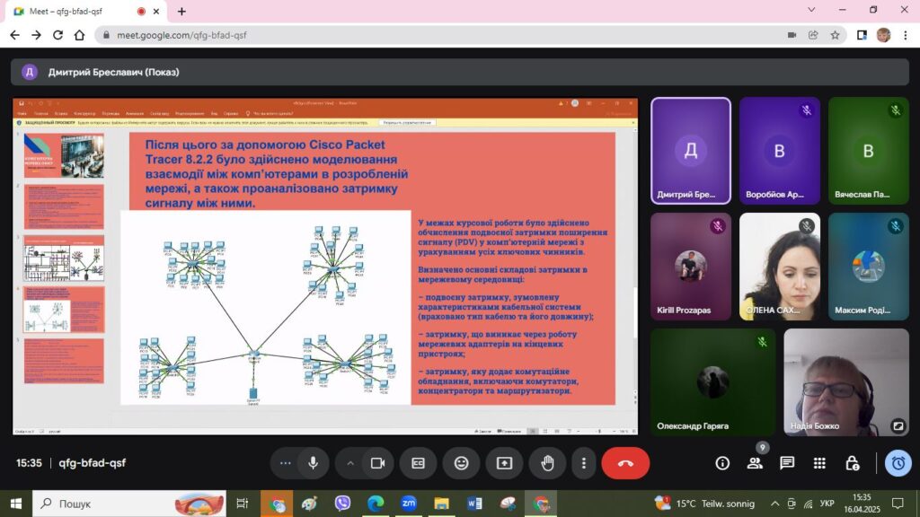Screen dimensions: 920x517
Task: Click the 15:35 time in Meet bar
Action: (29, 463)
